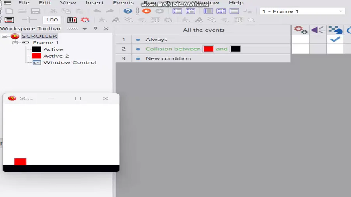Click the Sound speaker column icon
The height and width of the screenshot is (197, 351).
pyautogui.click(x=318, y=30)
